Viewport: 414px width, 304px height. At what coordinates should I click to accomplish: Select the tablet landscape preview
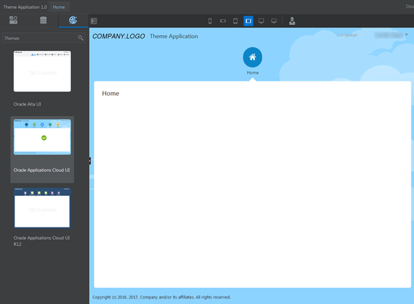click(x=248, y=21)
